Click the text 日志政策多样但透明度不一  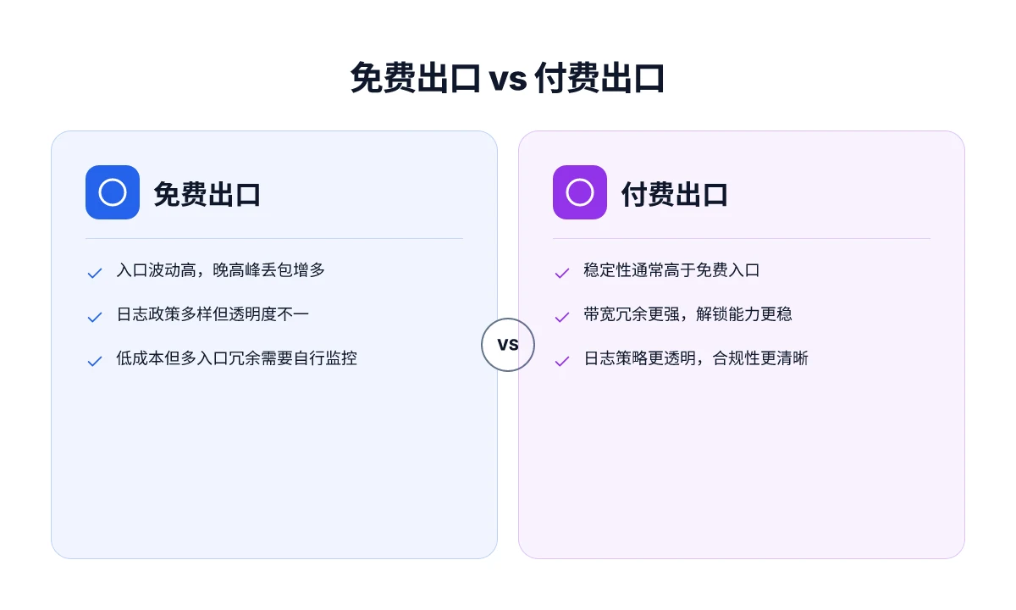(x=213, y=314)
